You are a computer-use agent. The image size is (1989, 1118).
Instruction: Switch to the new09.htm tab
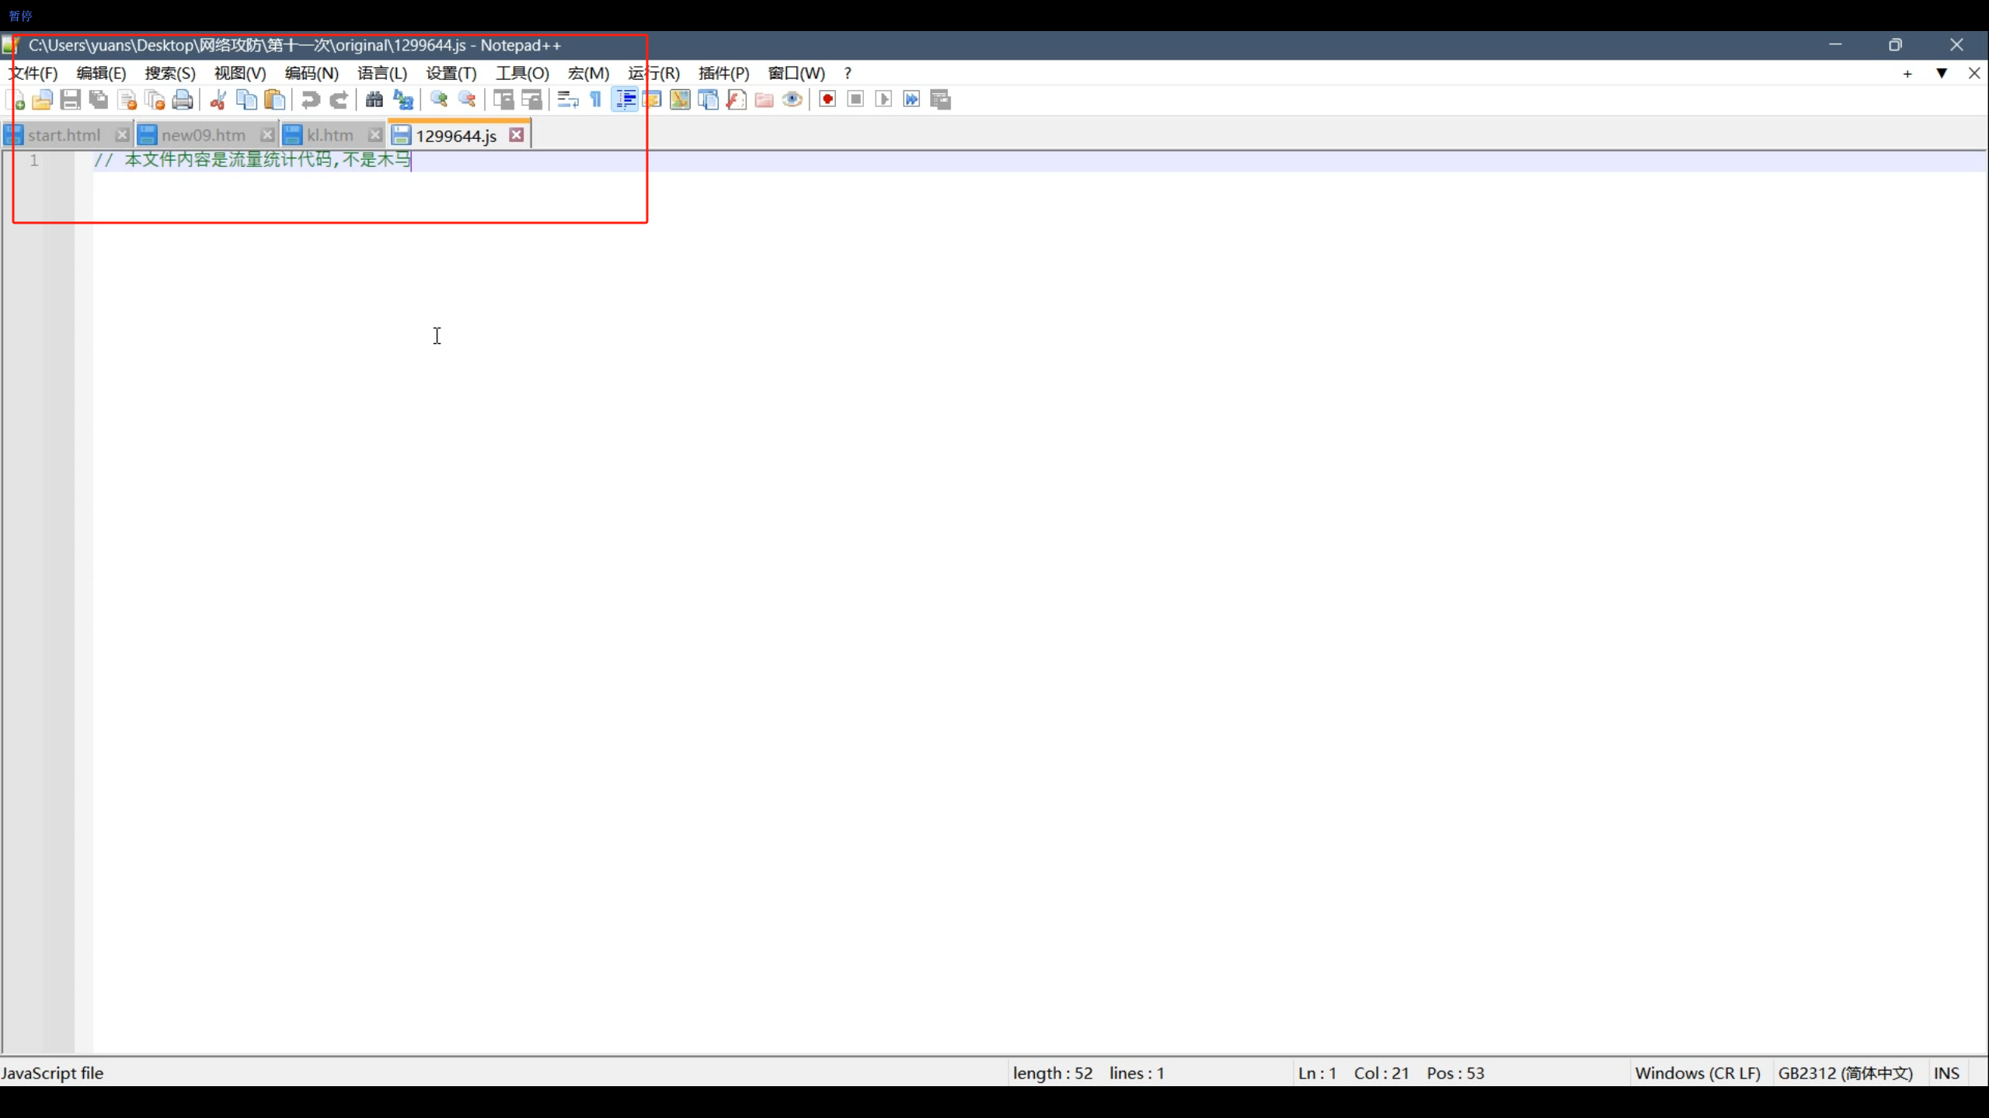203,135
